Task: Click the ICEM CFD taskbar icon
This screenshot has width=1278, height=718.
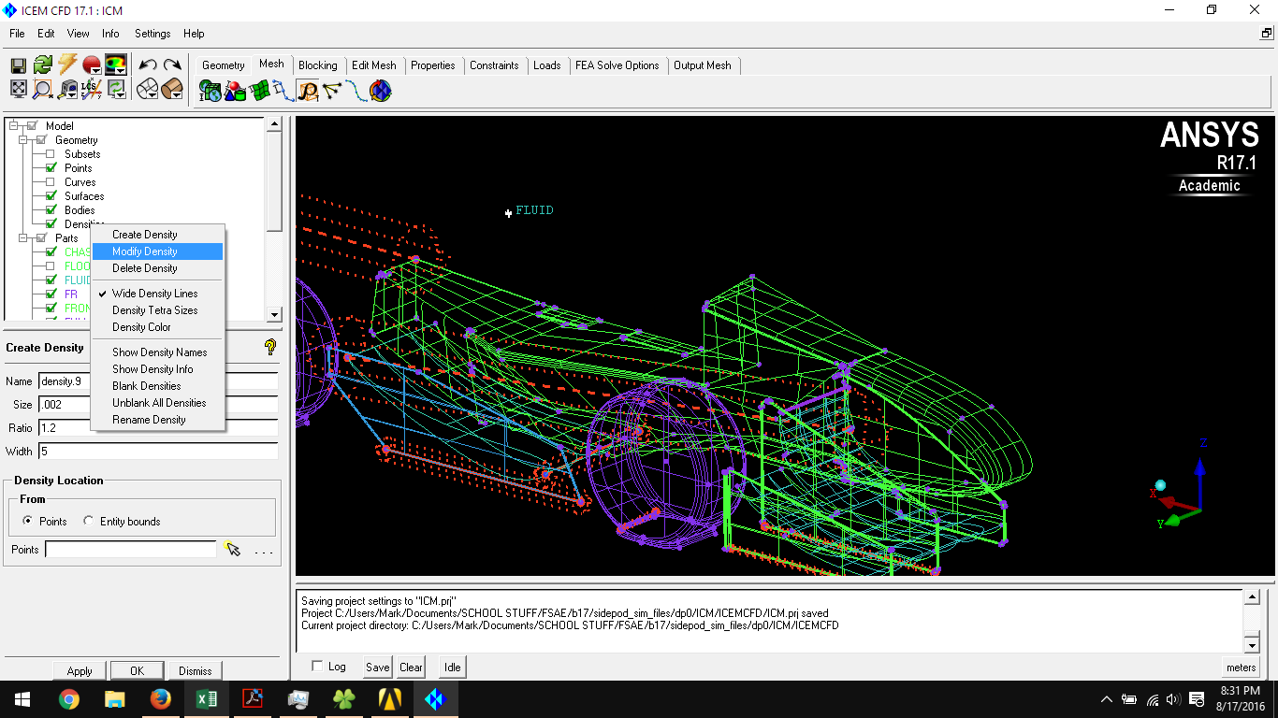Action: [436, 698]
